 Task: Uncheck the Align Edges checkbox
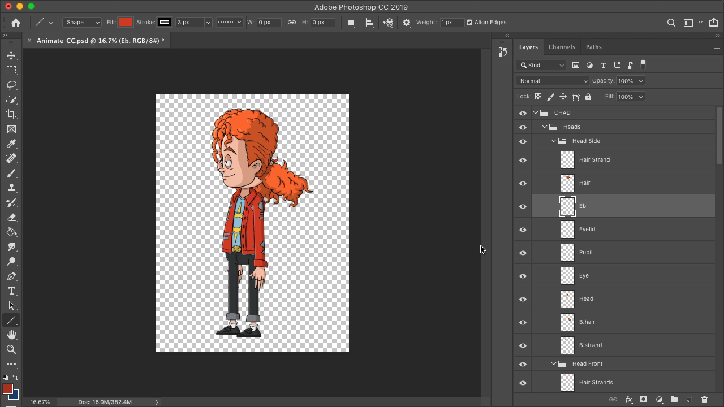(469, 23)
